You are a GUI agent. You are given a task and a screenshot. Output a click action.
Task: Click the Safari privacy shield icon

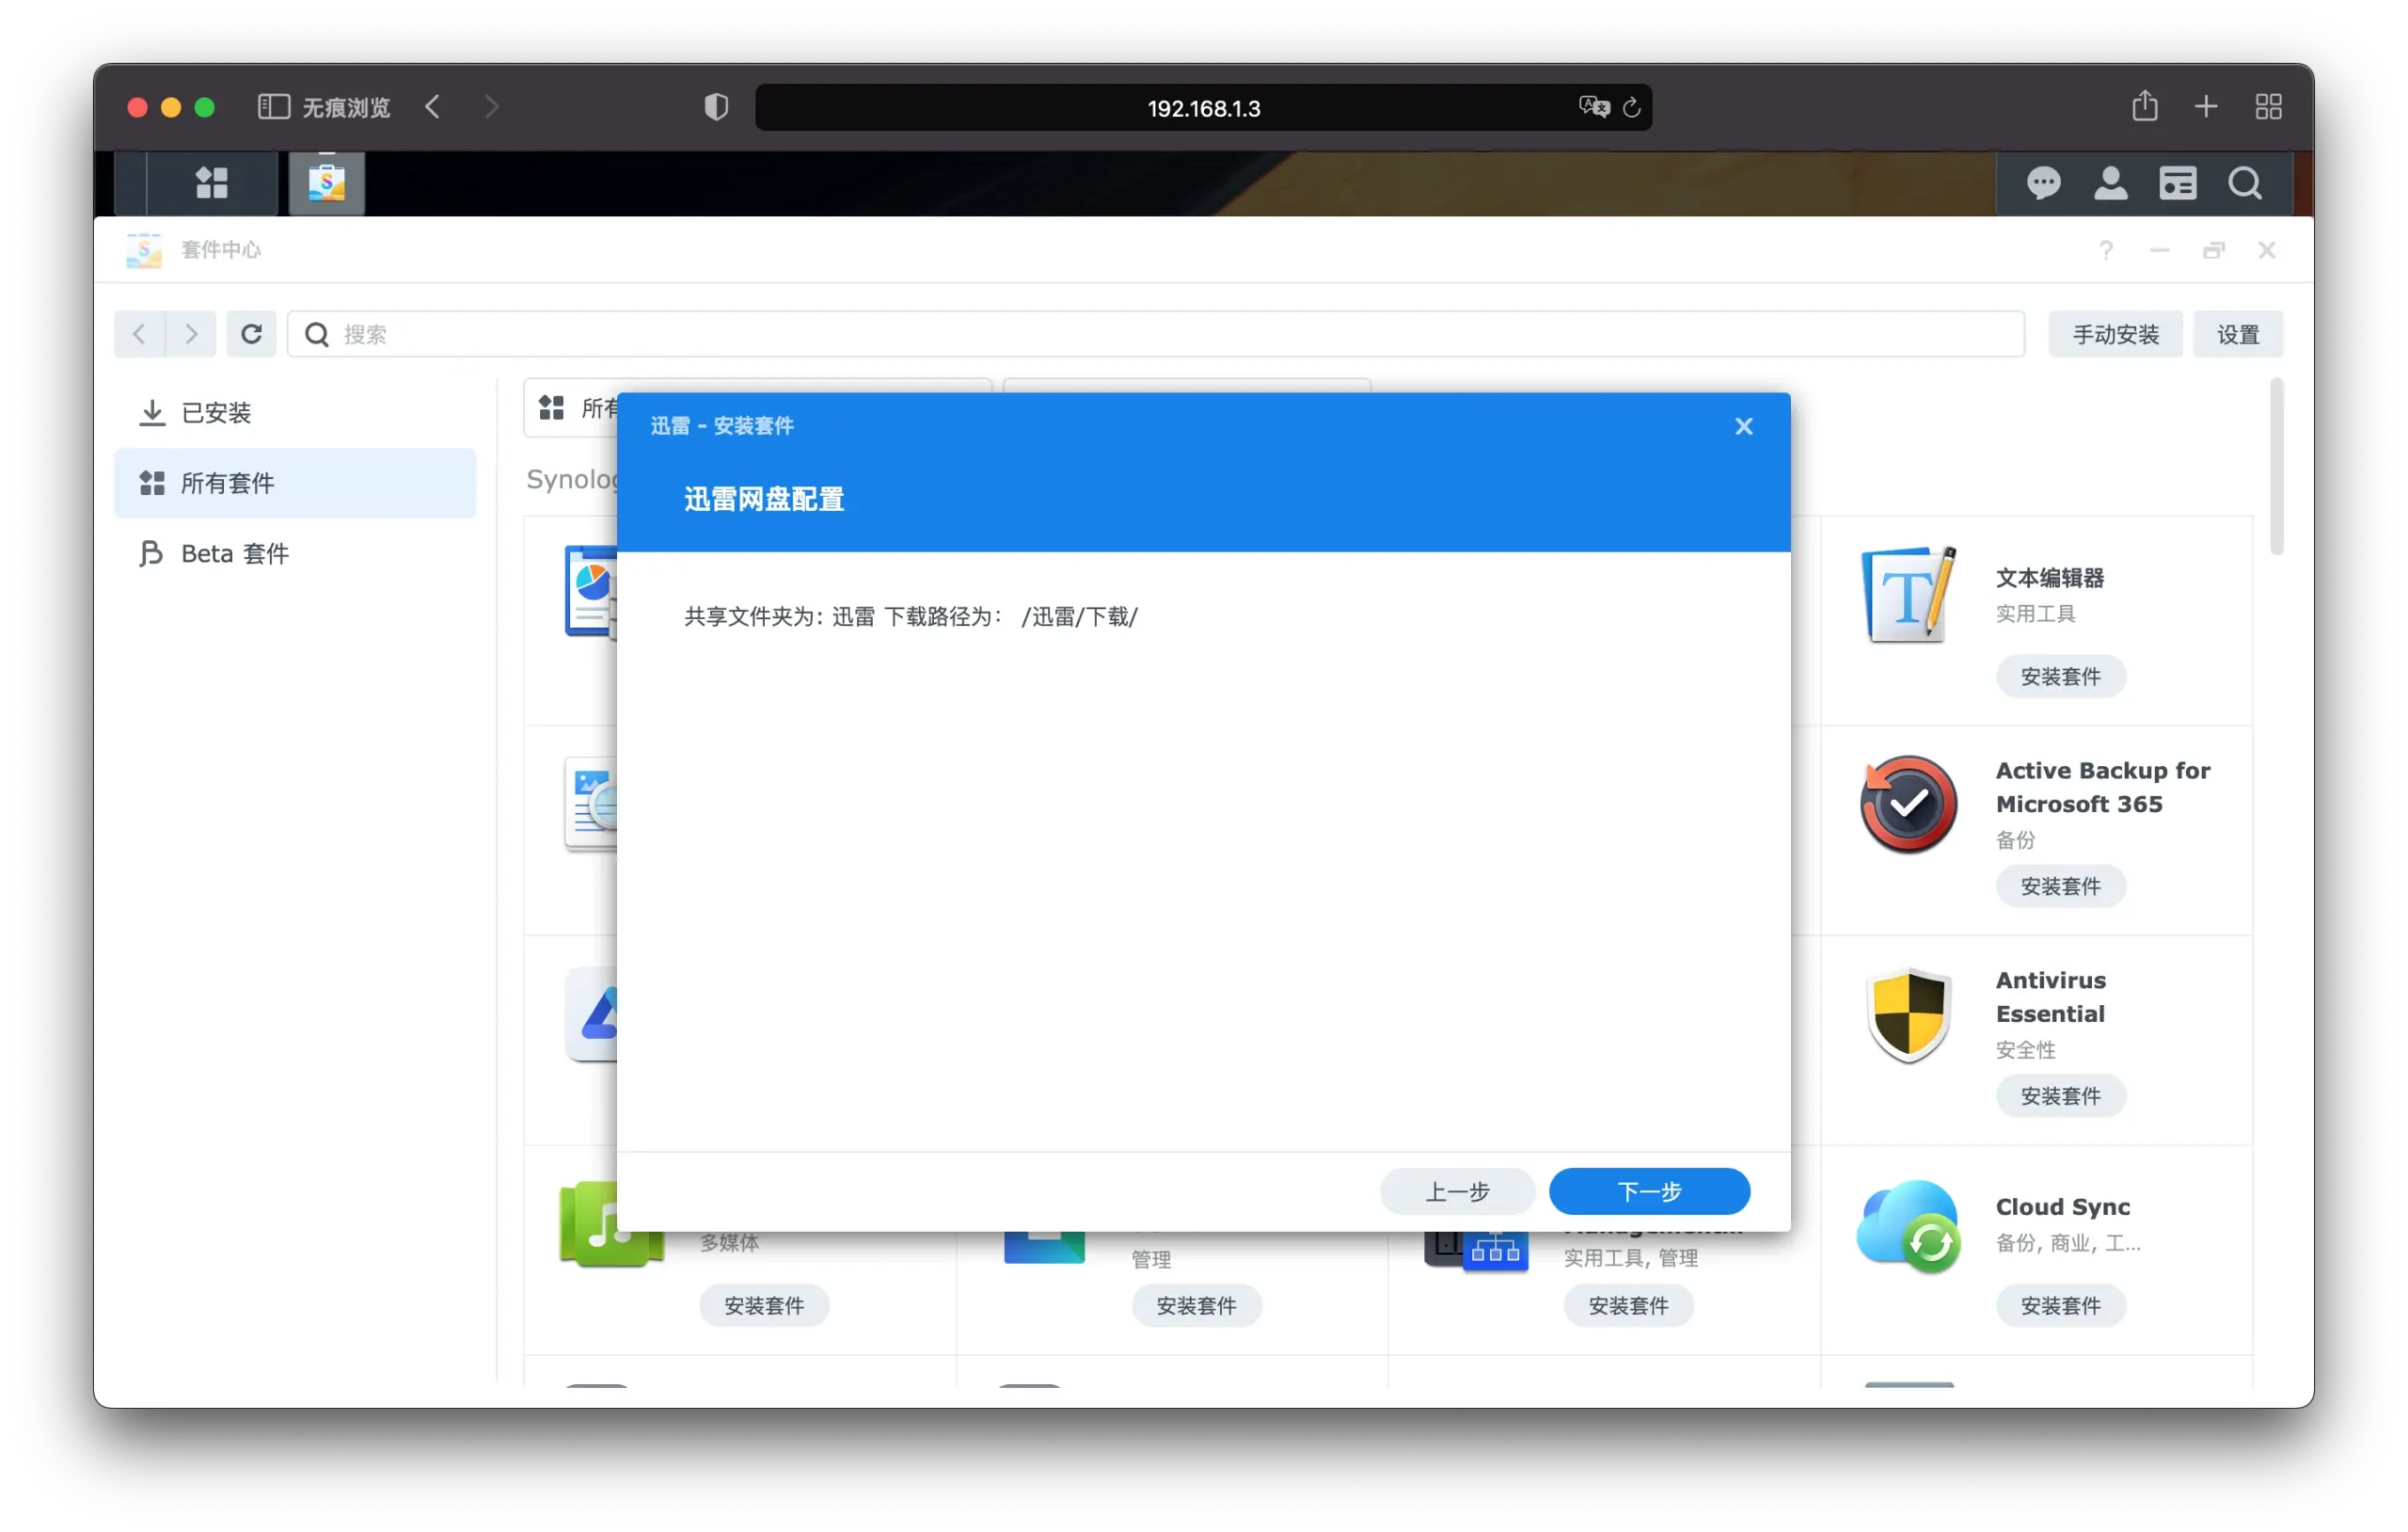click(x=716, y=107)
